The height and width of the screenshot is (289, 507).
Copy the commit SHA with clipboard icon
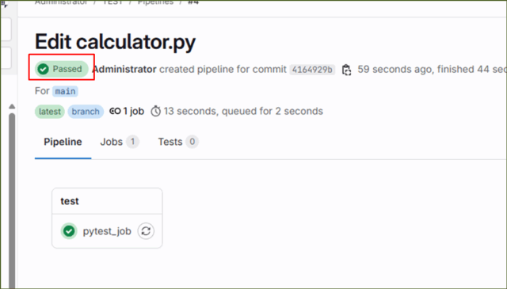point(346,70)
